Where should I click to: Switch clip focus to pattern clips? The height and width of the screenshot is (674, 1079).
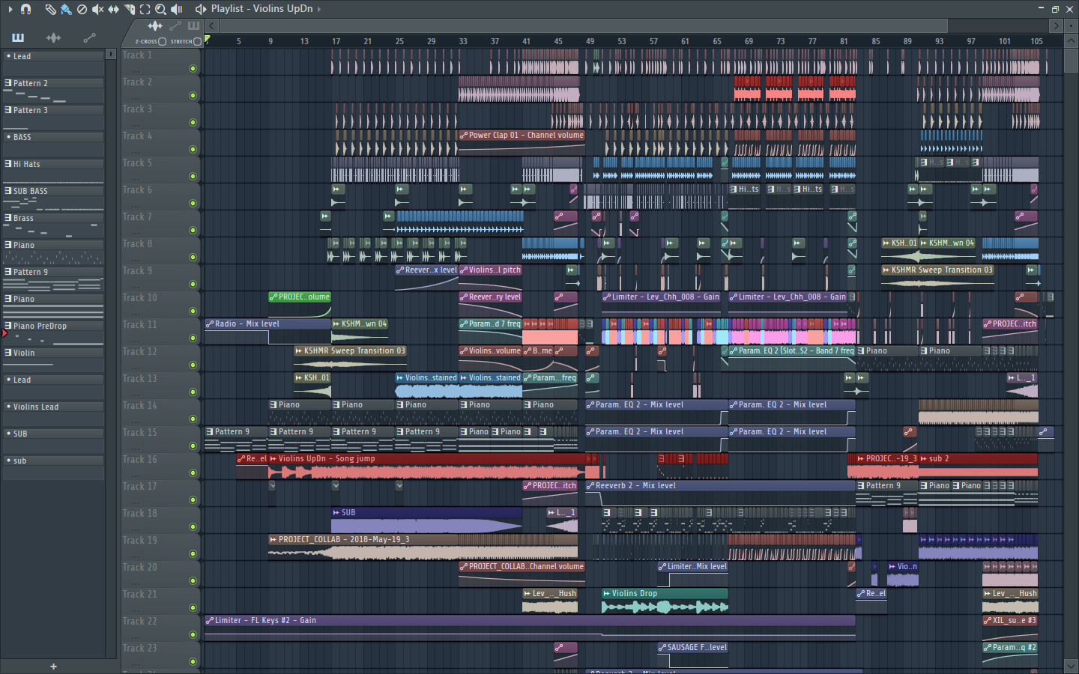point(193,25)
